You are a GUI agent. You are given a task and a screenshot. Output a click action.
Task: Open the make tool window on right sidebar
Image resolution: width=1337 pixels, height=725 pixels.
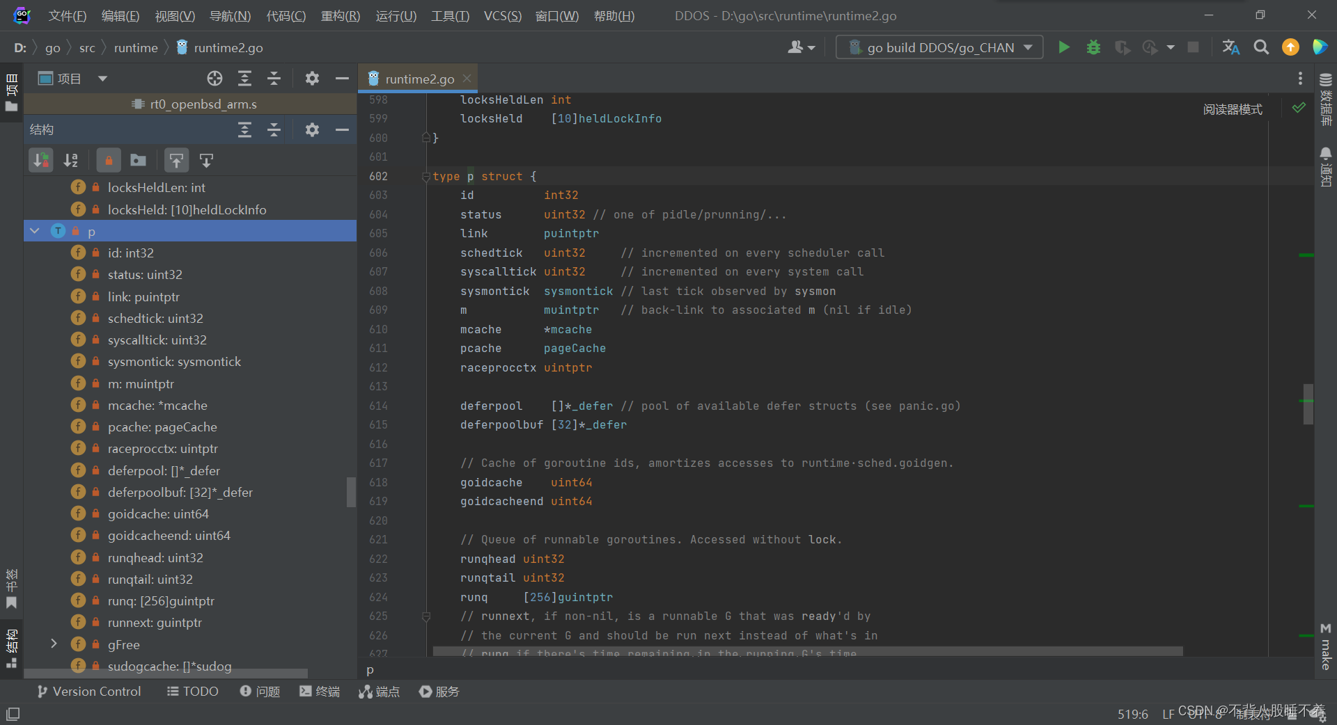[1326, 646]
